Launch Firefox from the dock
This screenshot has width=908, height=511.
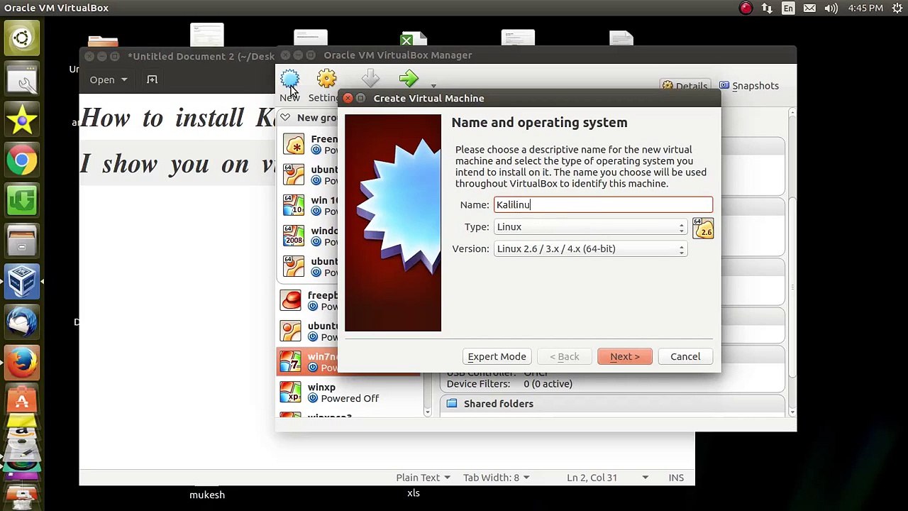[22, 363]
